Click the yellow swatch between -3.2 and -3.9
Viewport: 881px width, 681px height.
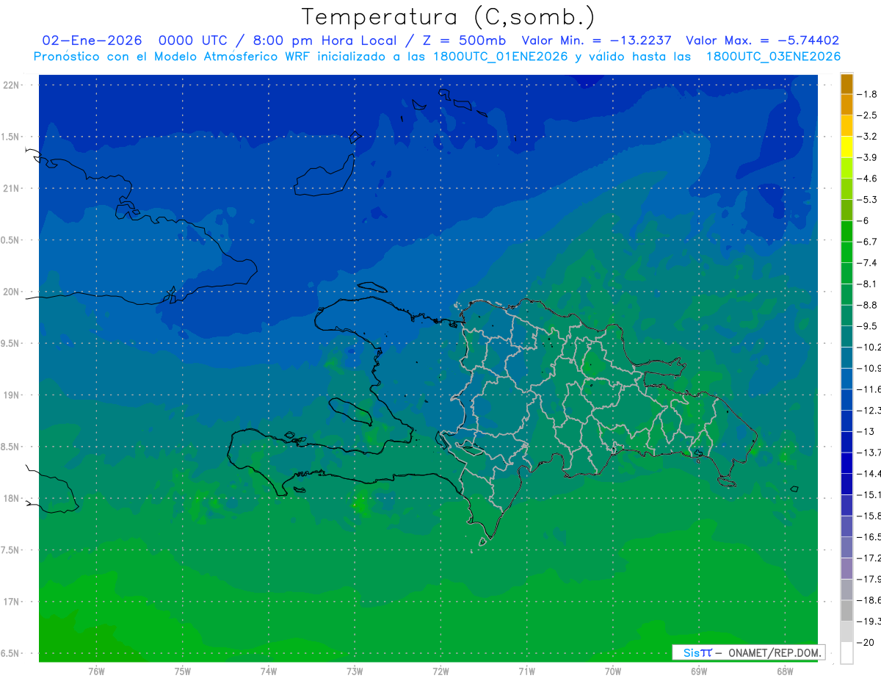tap(846, 147)
